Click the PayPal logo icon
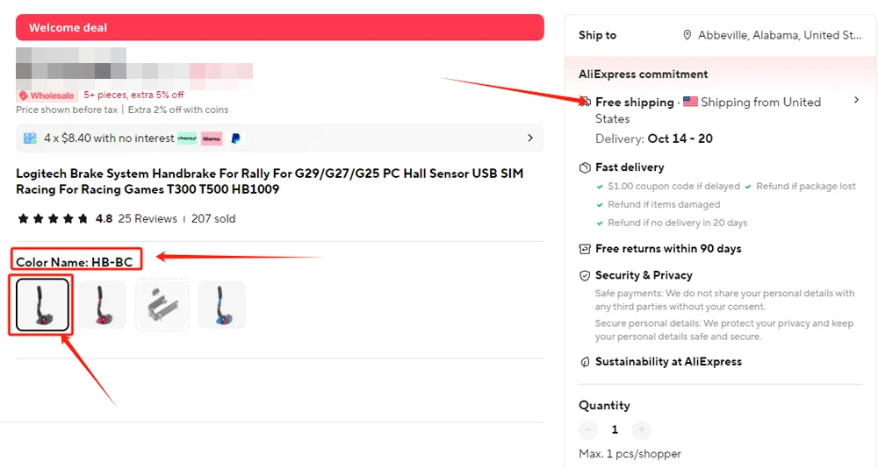Viewport: 878px width, 468px height. pos(235,138)
